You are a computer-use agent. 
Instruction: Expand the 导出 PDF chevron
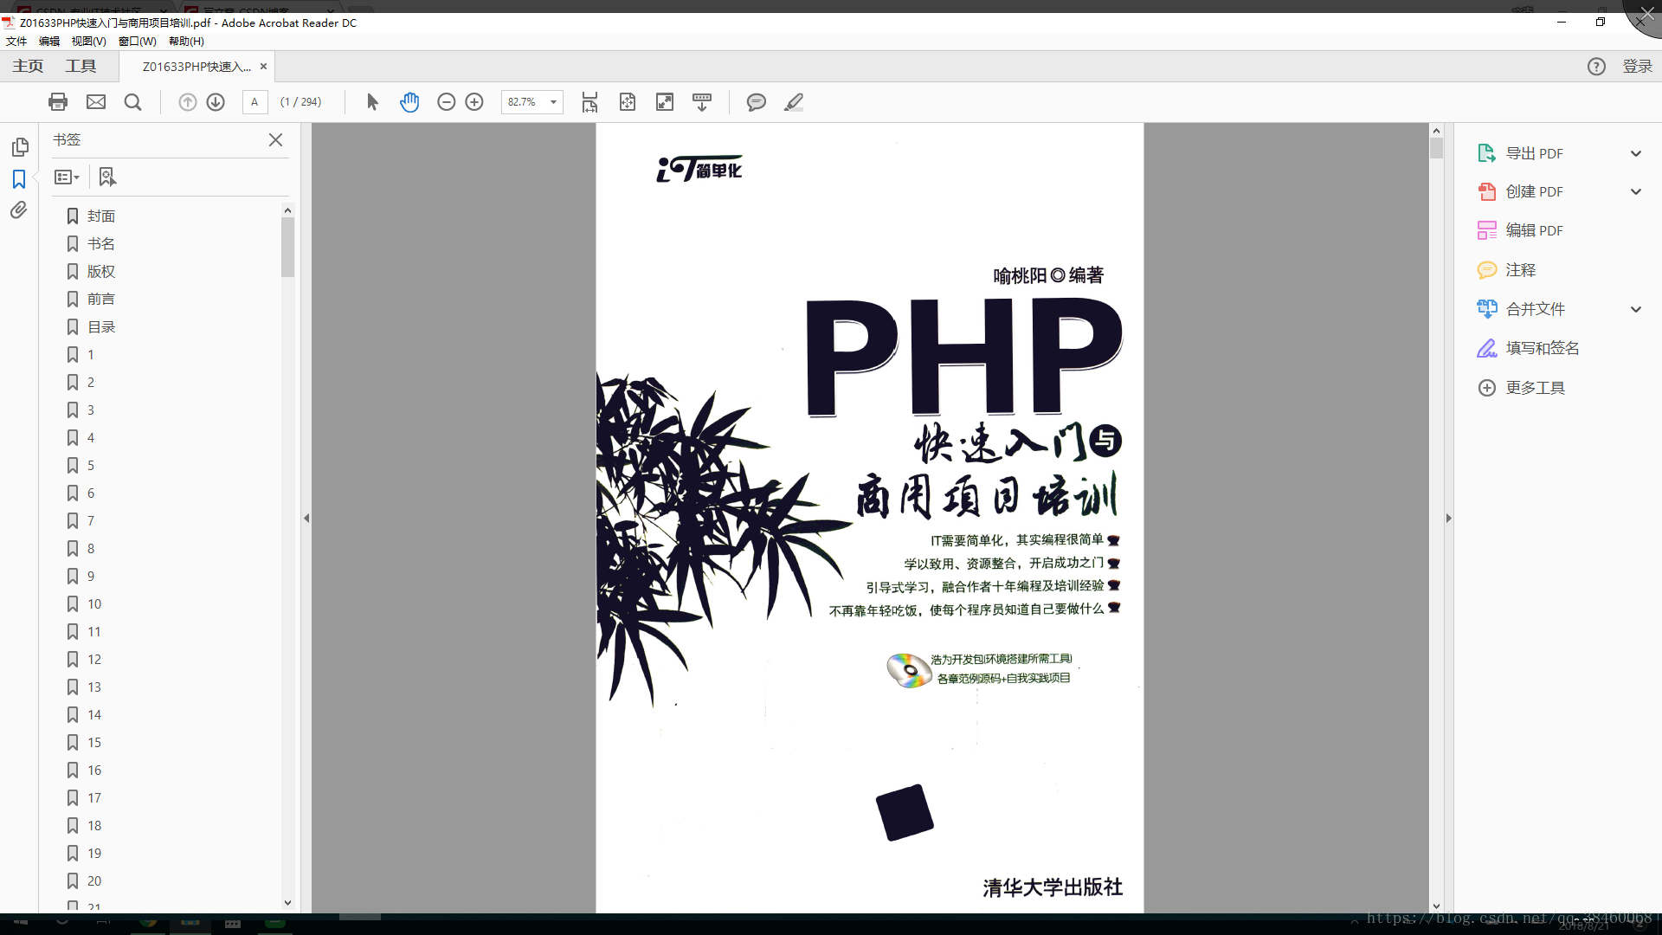pyautogui.click(x=1635, y=153)
